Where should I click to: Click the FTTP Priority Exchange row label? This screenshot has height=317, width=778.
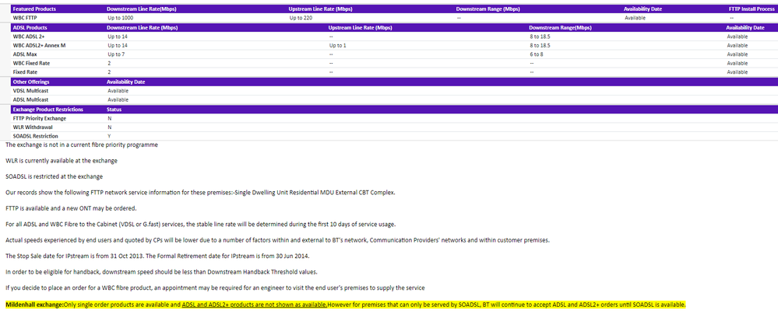click(x=40, y=118)
